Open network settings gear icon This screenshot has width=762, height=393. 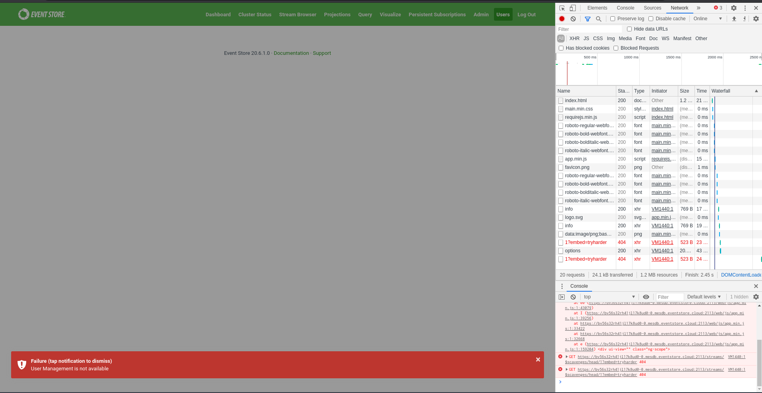(756, 19)
